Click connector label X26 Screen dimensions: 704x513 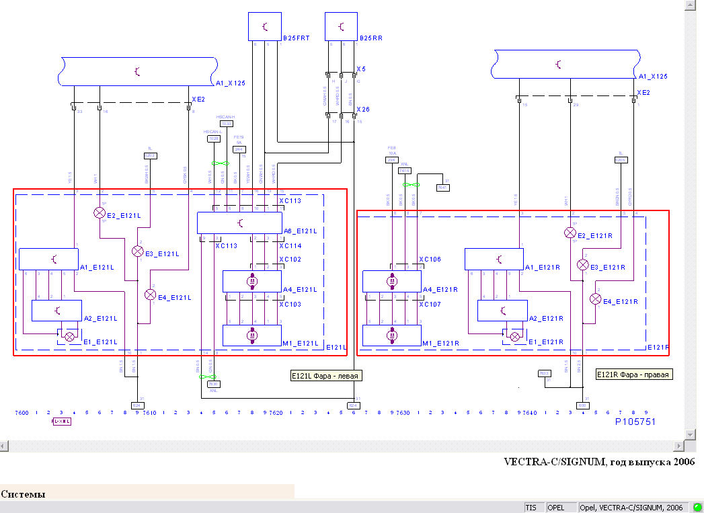[x=363, y=110]
